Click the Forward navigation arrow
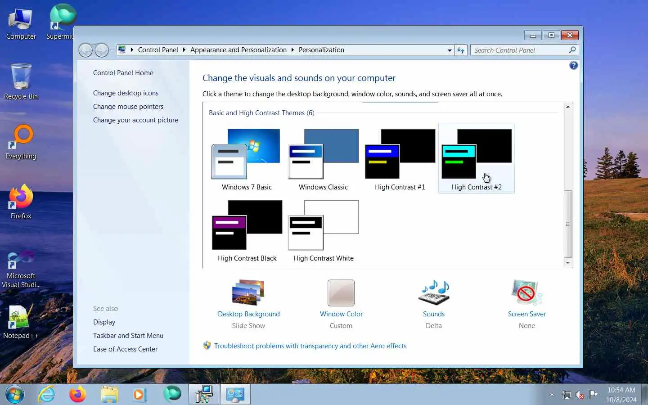The width and height of the screenshot is (648, 405). tap(102, 50)
